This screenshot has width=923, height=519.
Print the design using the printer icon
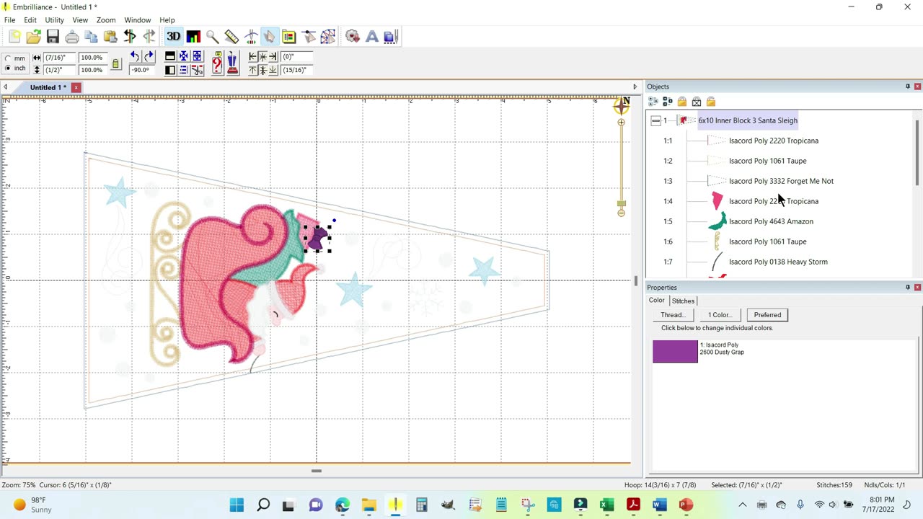tap(72, 37)
